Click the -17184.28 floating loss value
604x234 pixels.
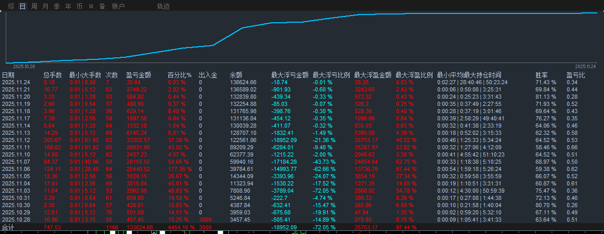click(284, 162)
